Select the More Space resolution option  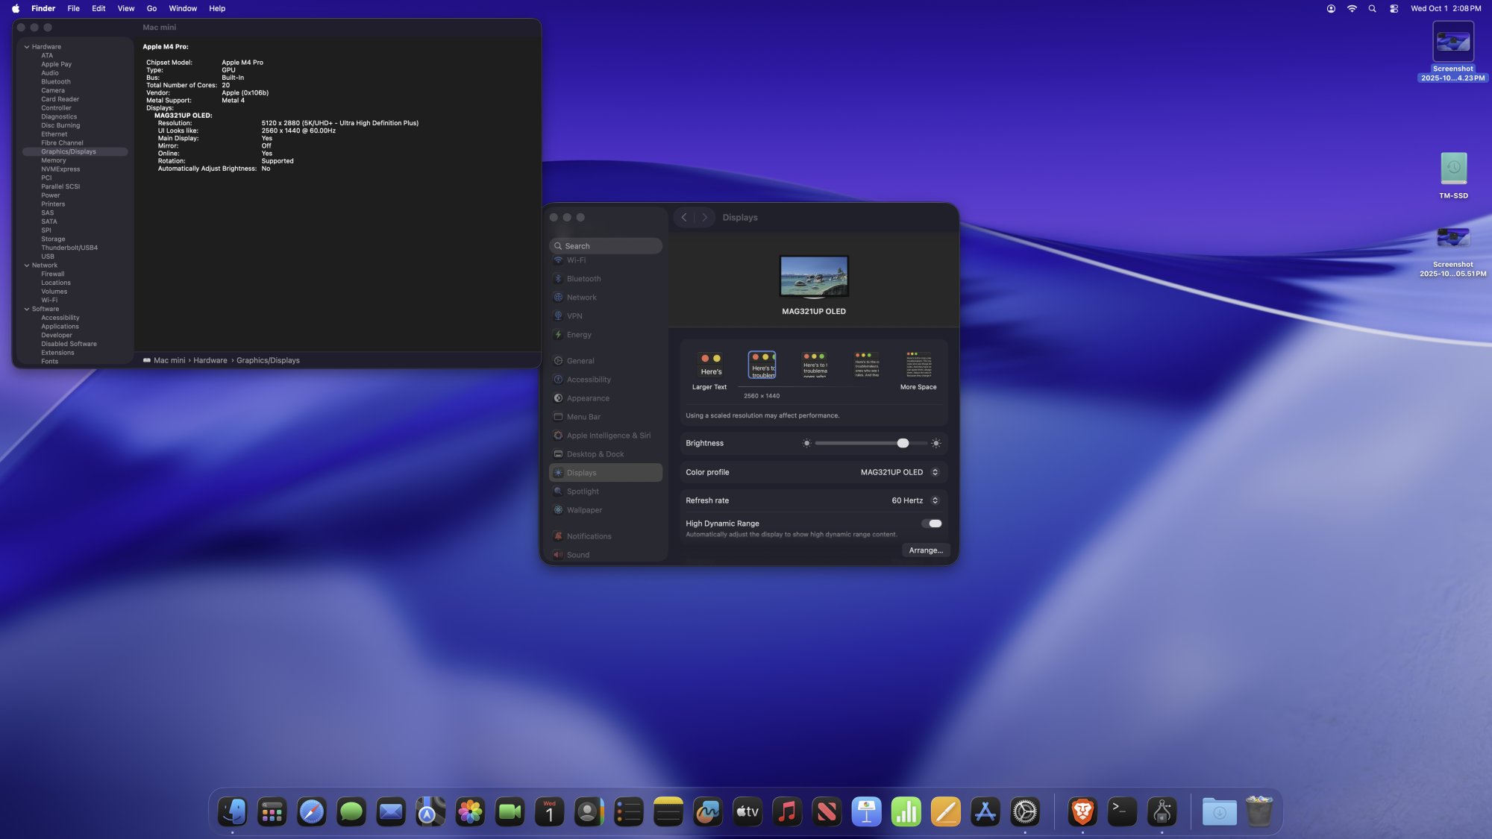click(x=918, y=365)
